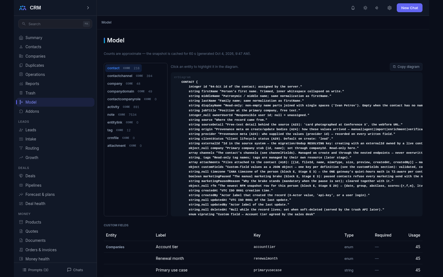
Task: Open Companies in the sidebar
Action: point(55,56)
